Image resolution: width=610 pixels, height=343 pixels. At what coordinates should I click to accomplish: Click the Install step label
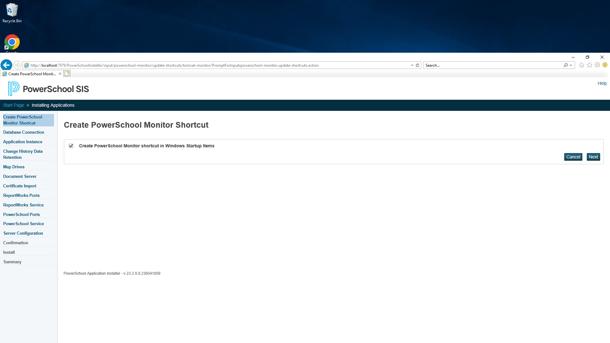(9, 252)
